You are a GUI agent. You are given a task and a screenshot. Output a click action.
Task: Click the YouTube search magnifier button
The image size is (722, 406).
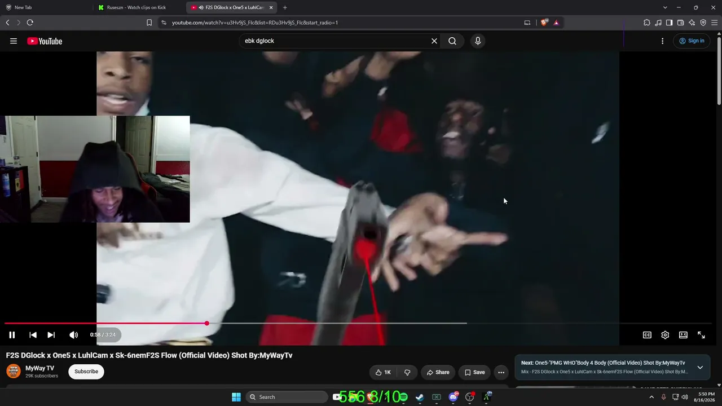[x=452, y=41]
